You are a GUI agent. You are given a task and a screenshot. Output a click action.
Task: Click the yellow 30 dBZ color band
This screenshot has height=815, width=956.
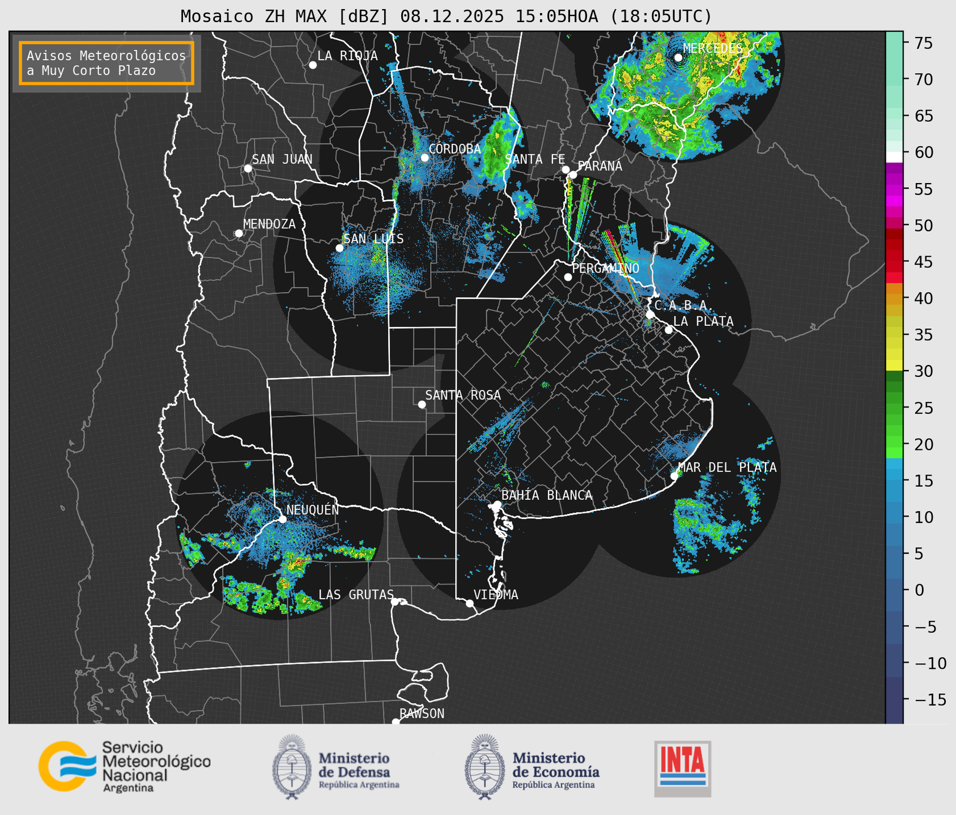894,366
